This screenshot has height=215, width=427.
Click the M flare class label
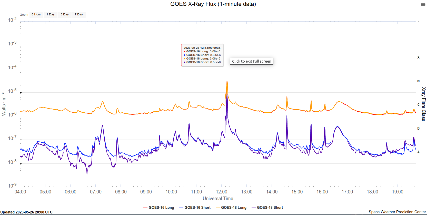[418, 81]
